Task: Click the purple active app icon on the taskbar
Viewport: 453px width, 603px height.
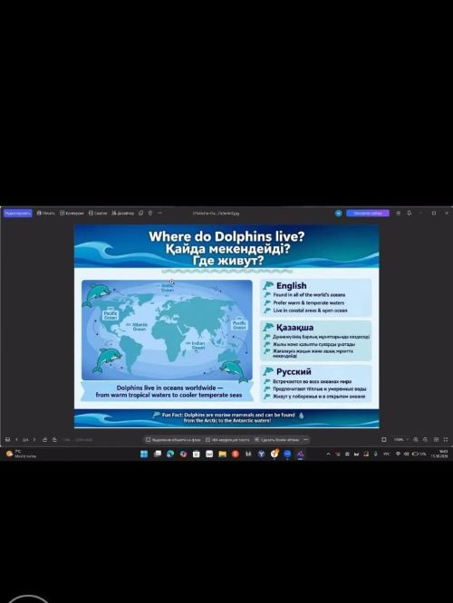Action: [x=300, y=455]
